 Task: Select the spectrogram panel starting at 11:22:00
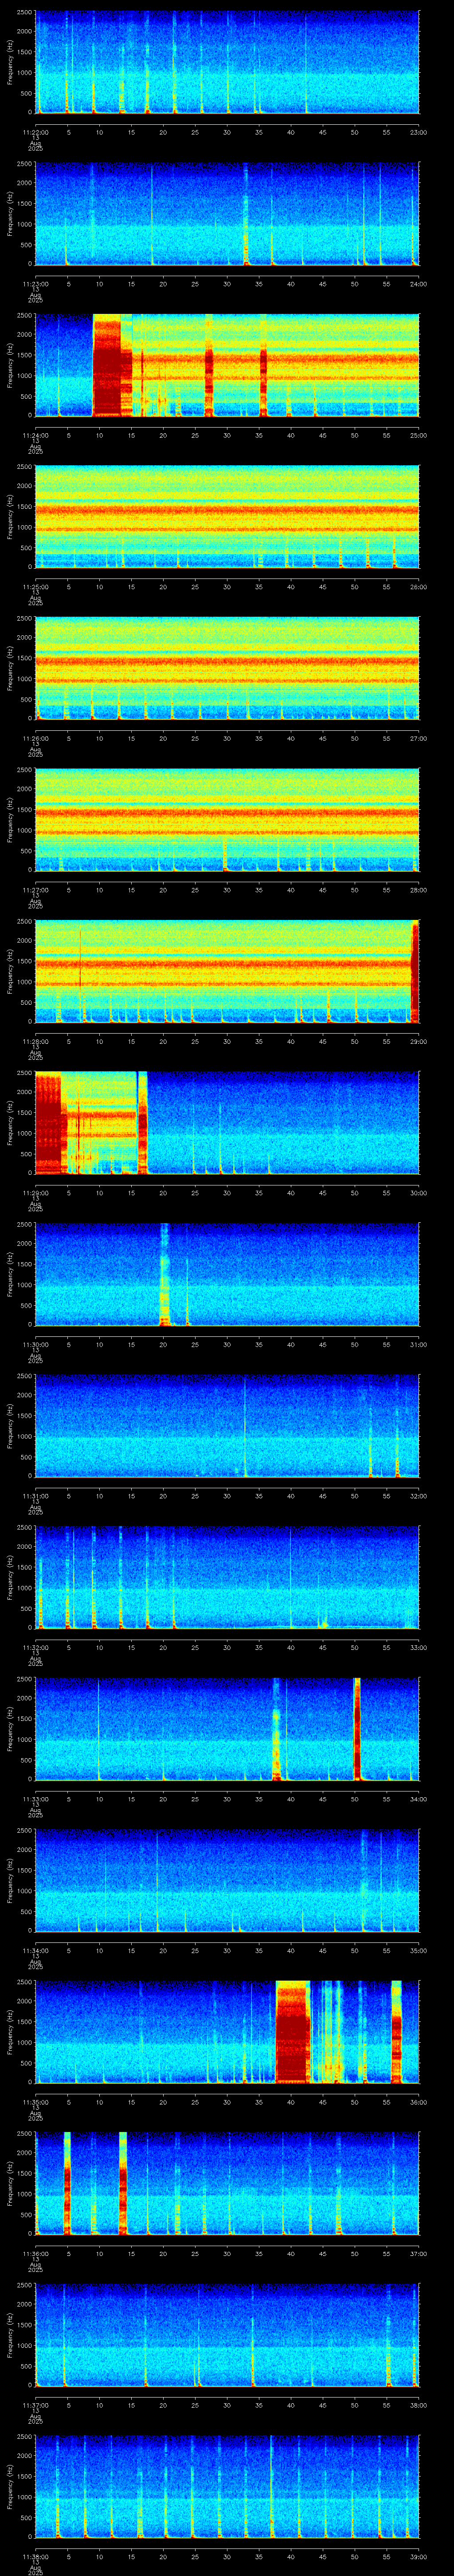227,63
